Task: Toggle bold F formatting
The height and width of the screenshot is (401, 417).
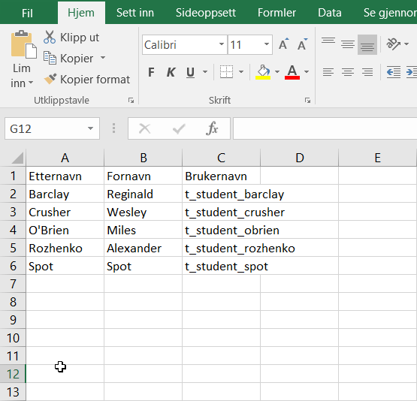Action: 151,72
